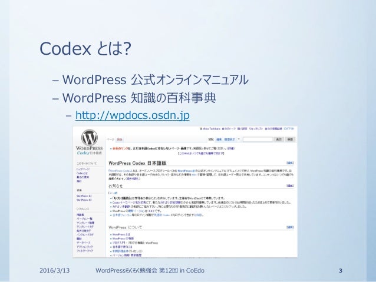Click slide page number 3

341,271
